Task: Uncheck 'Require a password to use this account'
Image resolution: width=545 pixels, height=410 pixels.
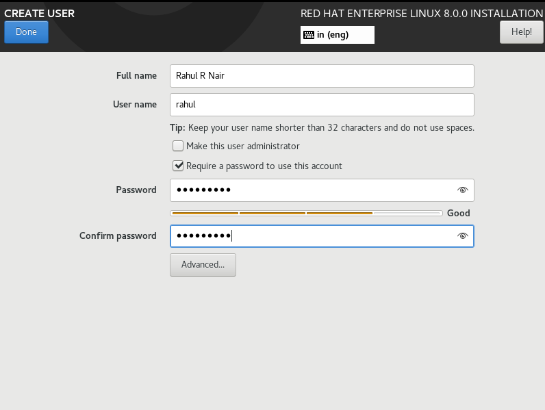Action: (x=178, y=166)
